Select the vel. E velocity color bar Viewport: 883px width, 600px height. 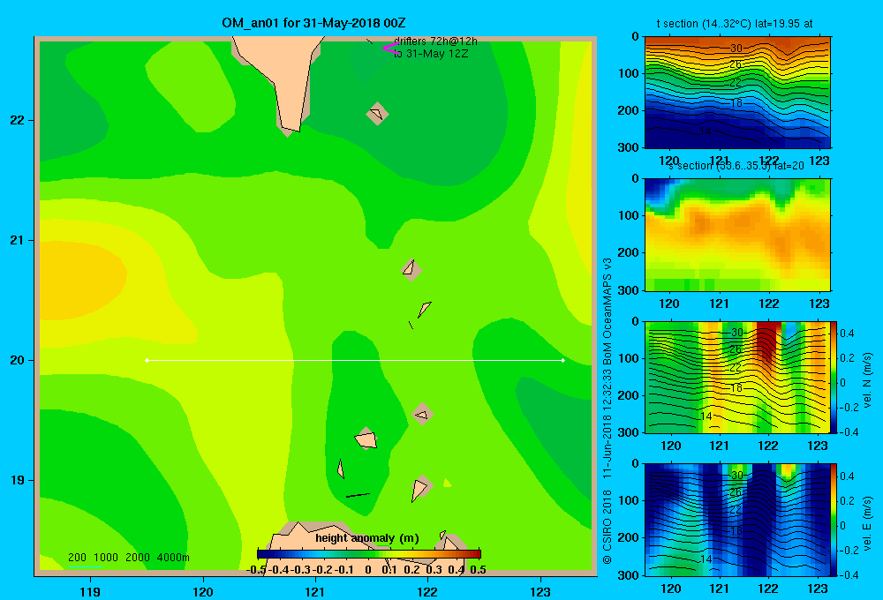tap(834, 520)
